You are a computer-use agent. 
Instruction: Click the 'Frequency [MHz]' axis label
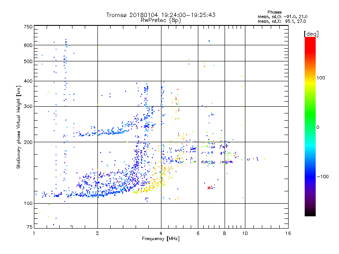pyautogui.click(x=161, y=239)
